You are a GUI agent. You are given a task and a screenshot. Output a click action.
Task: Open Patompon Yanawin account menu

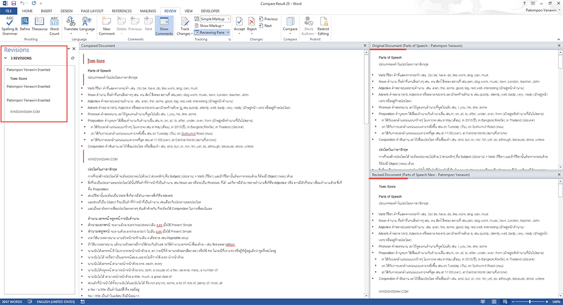(543, 10)
